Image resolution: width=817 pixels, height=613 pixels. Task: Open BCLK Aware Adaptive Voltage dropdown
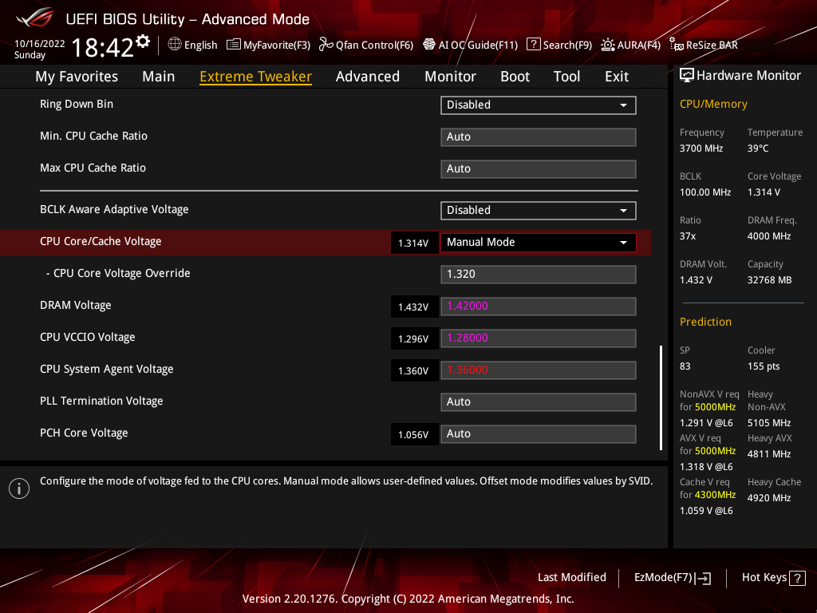[539, 211]
